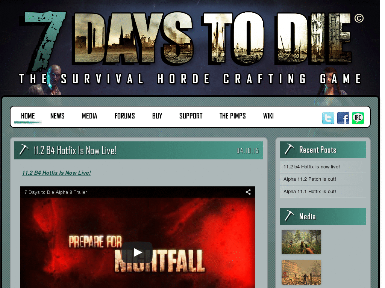Open the ruined city media thumbnail
Viewport: 385px width, 288px height.
[x=301, y=272]
